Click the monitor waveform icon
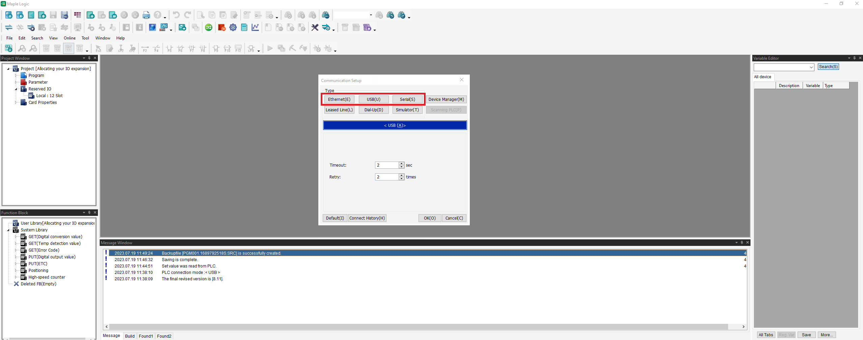This screenshot has width=863, height=340. (164, 28)
